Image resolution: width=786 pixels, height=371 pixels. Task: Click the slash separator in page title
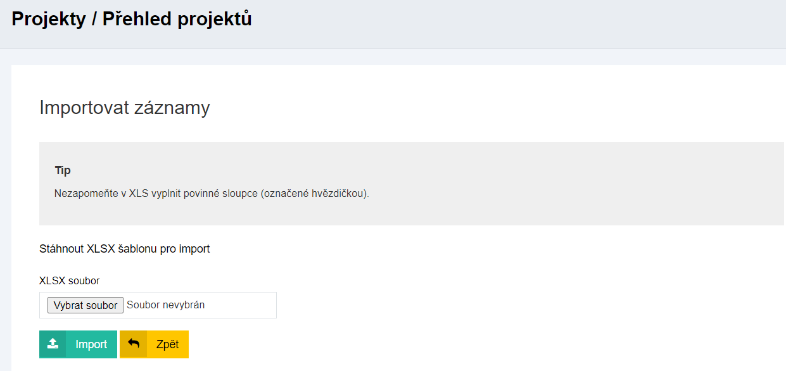click(x=94, y=19)
